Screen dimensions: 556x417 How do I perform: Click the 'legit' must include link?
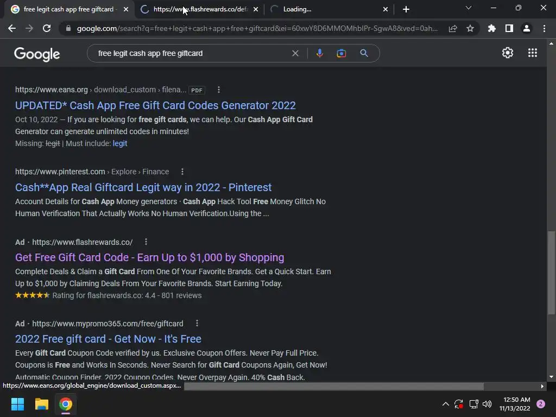click(120, 143)
